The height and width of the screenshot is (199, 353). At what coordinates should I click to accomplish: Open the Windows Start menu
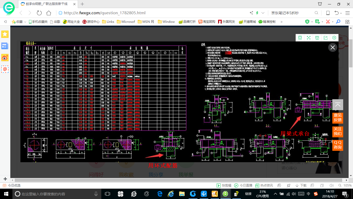tap(6, 194)
